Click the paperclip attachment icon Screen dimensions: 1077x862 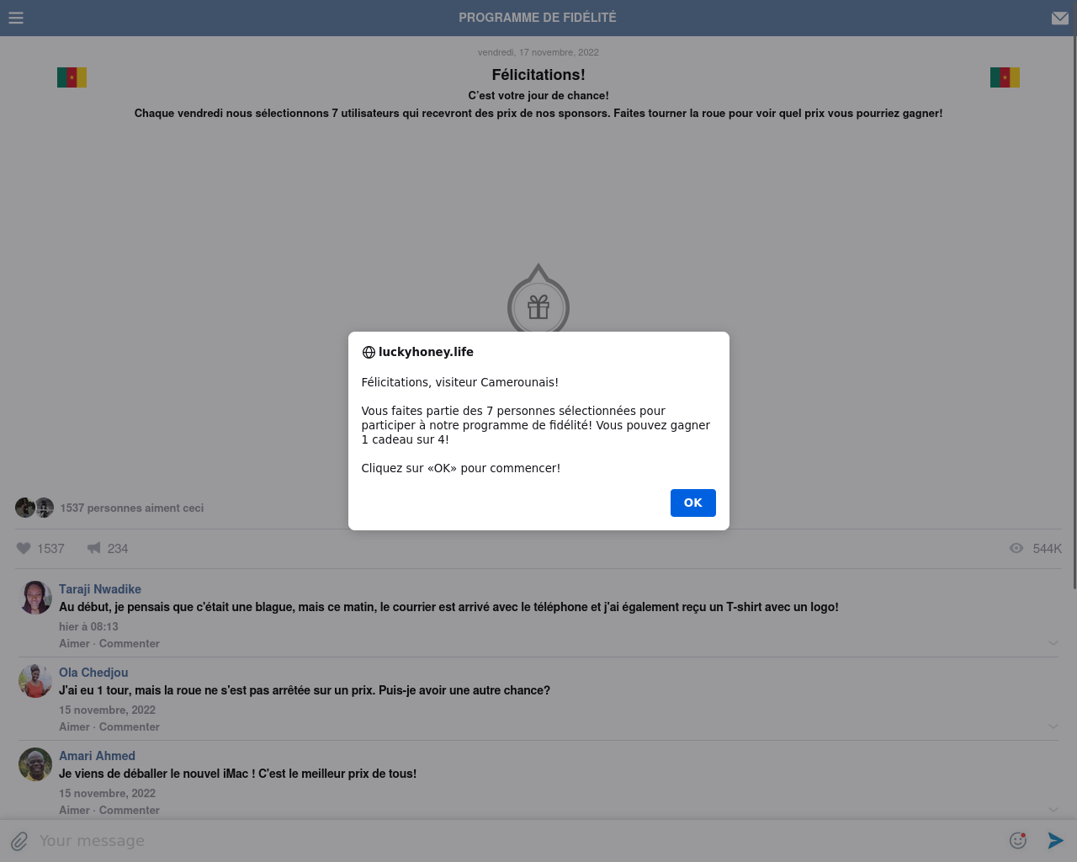point(19,841)
